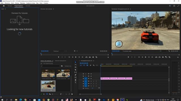Toggle nest insert mode in timeline
Viewport: 181px width, 101px height.
[81, 65]
